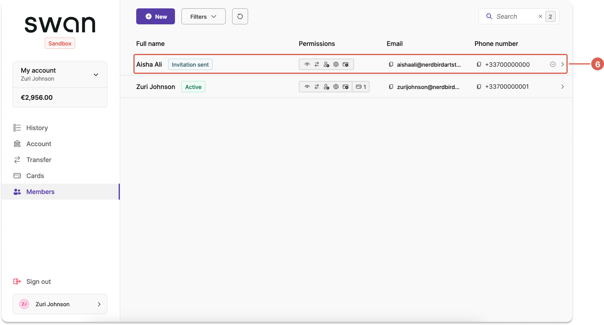Copy phone number +33700000001
The image size is (604, 325).
[x=479, y=87]
